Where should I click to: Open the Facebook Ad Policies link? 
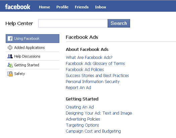[x=85, y=70]
